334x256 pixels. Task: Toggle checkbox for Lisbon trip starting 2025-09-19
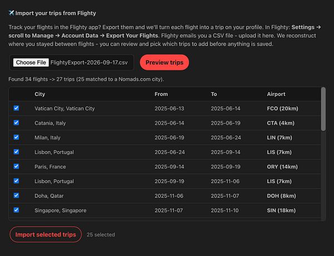tap(16, 181)
